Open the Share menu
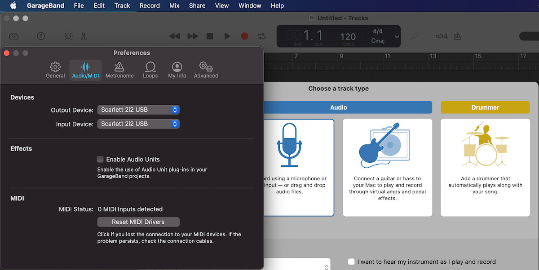The image size is (539, 270). tap(197, 5)
